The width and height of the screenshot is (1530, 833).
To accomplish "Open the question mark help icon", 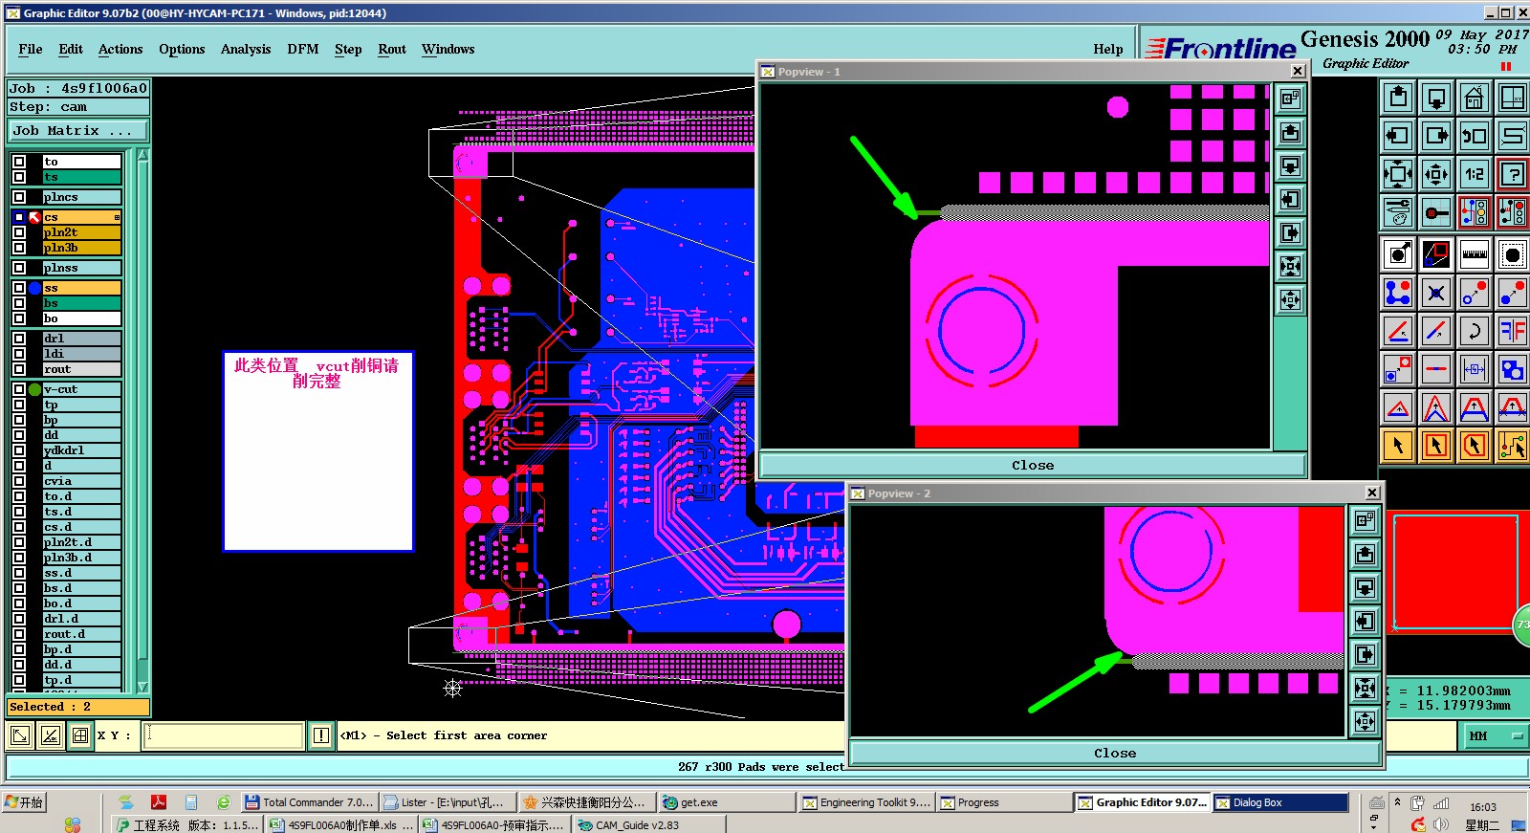I will [x=1512, y=174].
